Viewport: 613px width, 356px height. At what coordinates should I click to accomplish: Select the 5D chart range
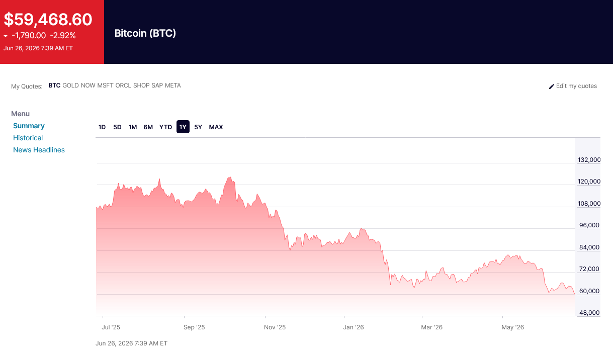point(117,127)
